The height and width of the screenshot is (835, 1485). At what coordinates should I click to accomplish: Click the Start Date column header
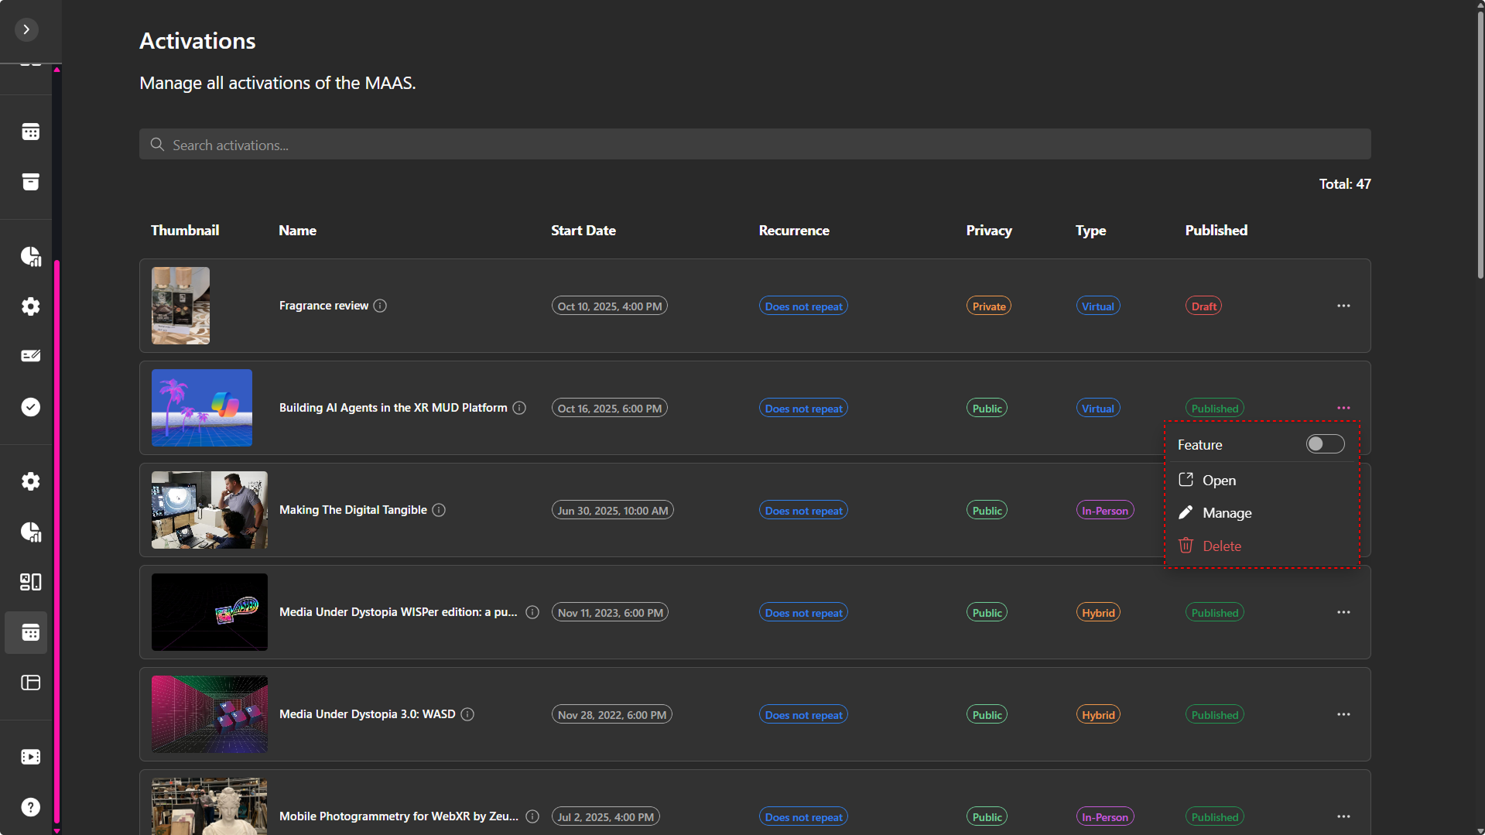[x=583, y=231]
